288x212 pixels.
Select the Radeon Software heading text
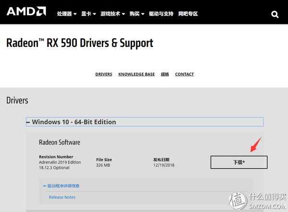(x=60, y=142)
